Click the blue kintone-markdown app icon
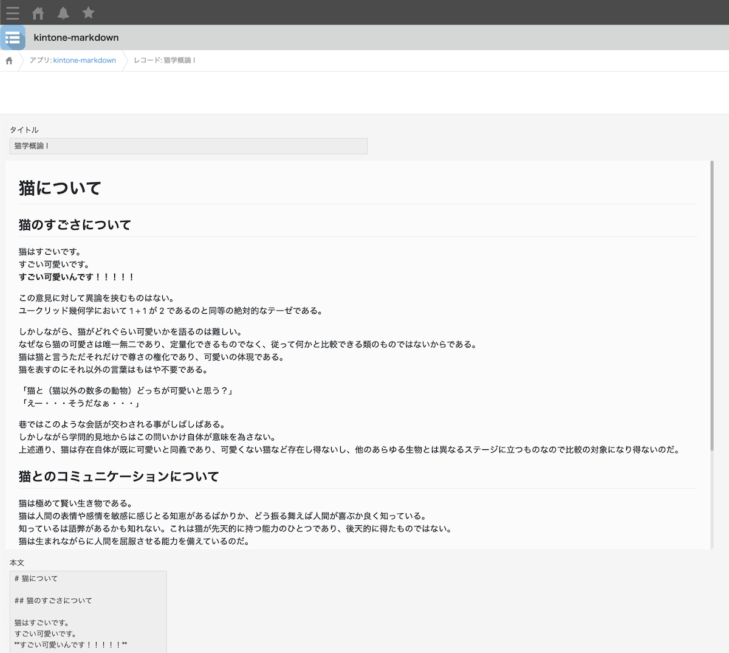 point(13,37)
